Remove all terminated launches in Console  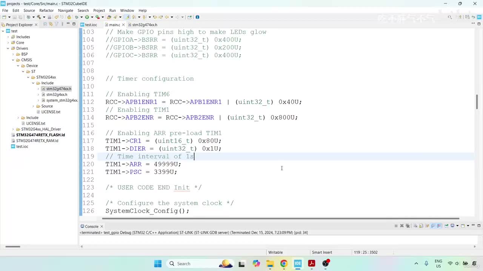pyautogui.click(x=408, y=226)
